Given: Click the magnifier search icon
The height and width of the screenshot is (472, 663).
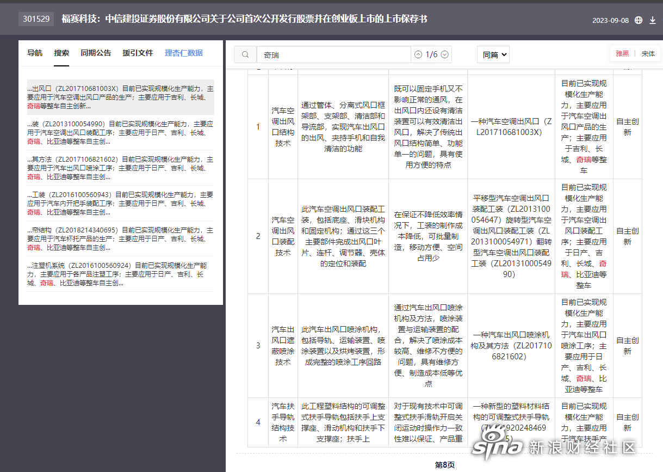Looking at the screenshot, I should coord(245,54).
